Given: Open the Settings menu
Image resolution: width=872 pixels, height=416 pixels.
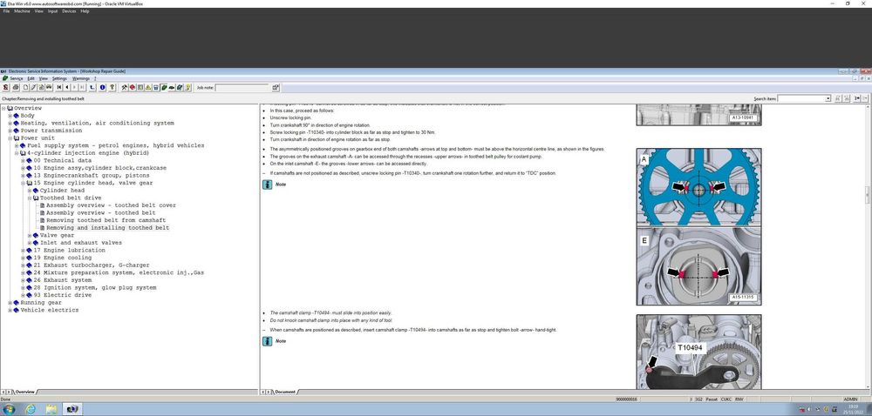Looking at the screenshot, I should click(x=59, y=79).
